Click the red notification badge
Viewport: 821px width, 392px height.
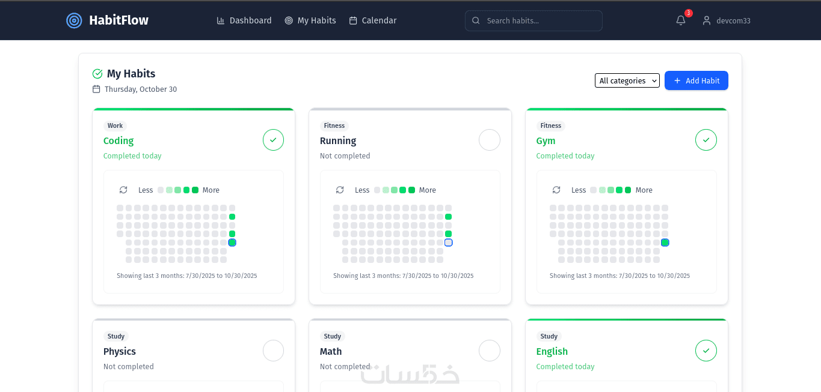point(688,13)
